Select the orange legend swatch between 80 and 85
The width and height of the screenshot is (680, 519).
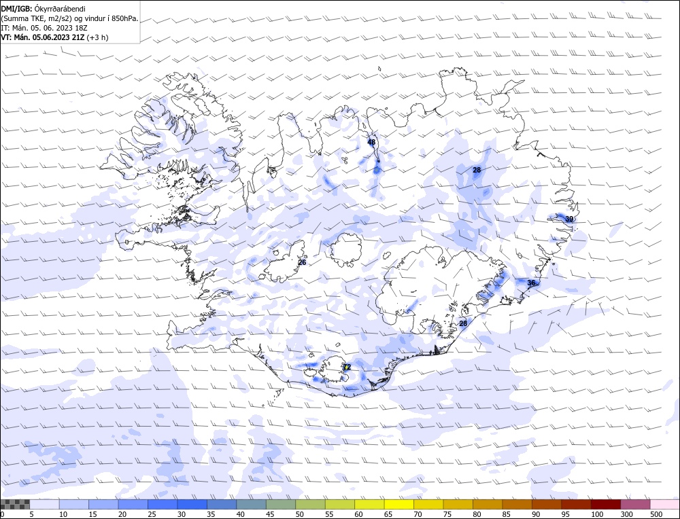[487, 504]
